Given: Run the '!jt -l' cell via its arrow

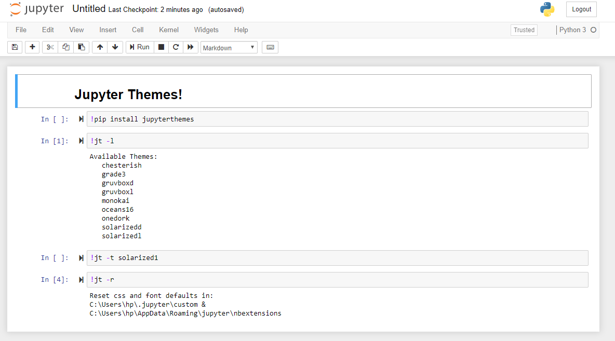Looking at the screenshot, I should pyautogui.click(x=81, y=140).
